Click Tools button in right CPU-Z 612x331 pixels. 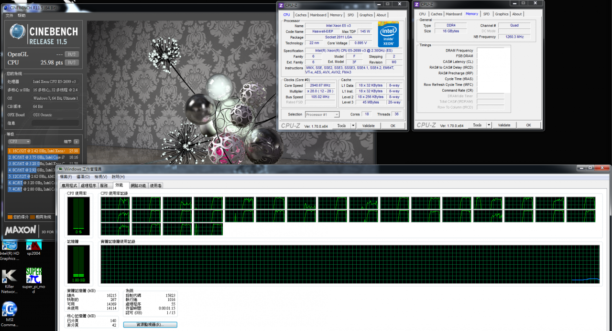(477, 125)
